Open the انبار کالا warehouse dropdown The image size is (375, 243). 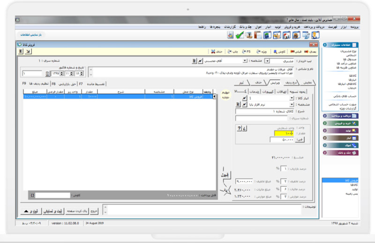pos(292,98)
